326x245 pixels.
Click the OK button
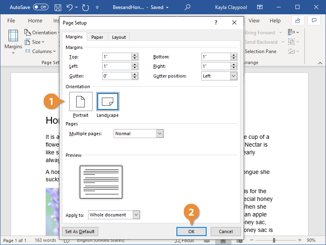191,232
